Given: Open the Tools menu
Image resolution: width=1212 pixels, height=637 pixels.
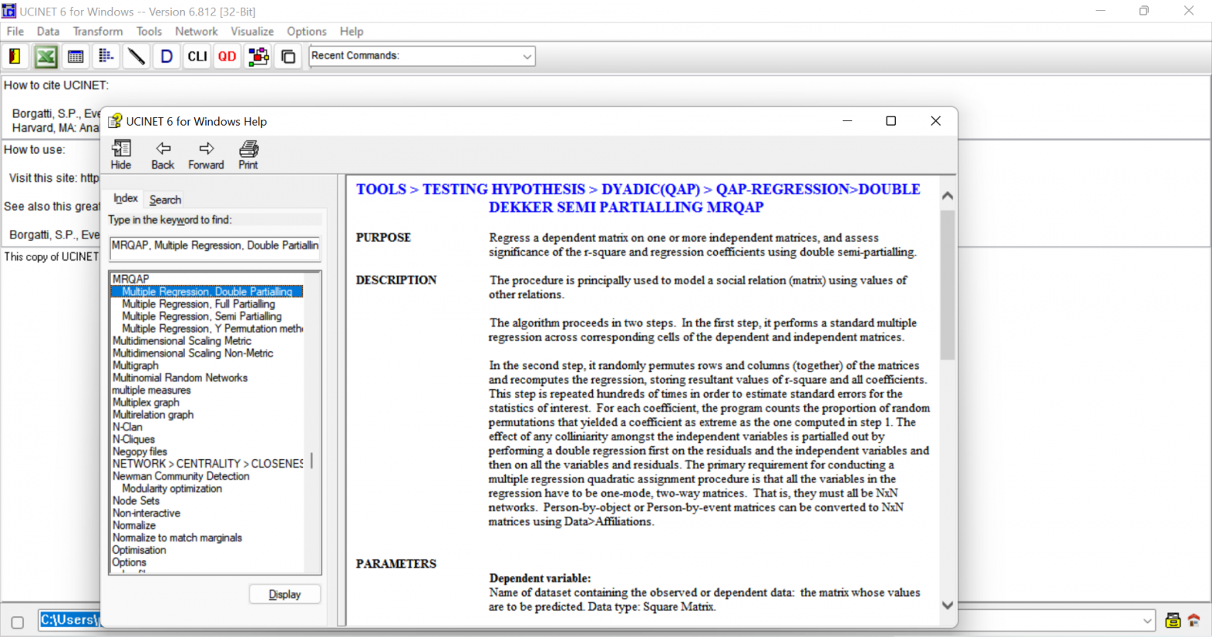Looking at the screenshot, I should [149, 31].
